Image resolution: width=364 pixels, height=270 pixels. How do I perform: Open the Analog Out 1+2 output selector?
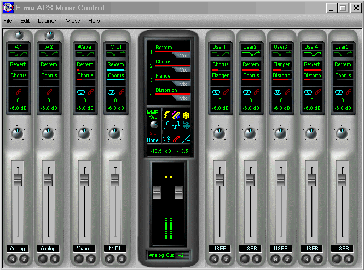(168, 255)
